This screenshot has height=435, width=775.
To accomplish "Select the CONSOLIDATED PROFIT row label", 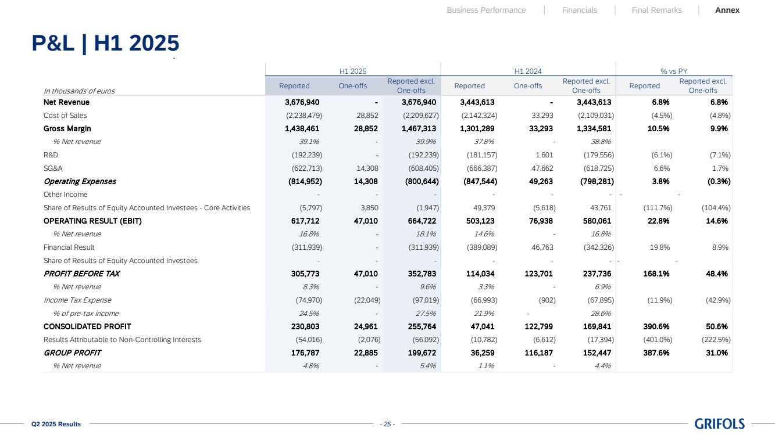I will point(87,326).
